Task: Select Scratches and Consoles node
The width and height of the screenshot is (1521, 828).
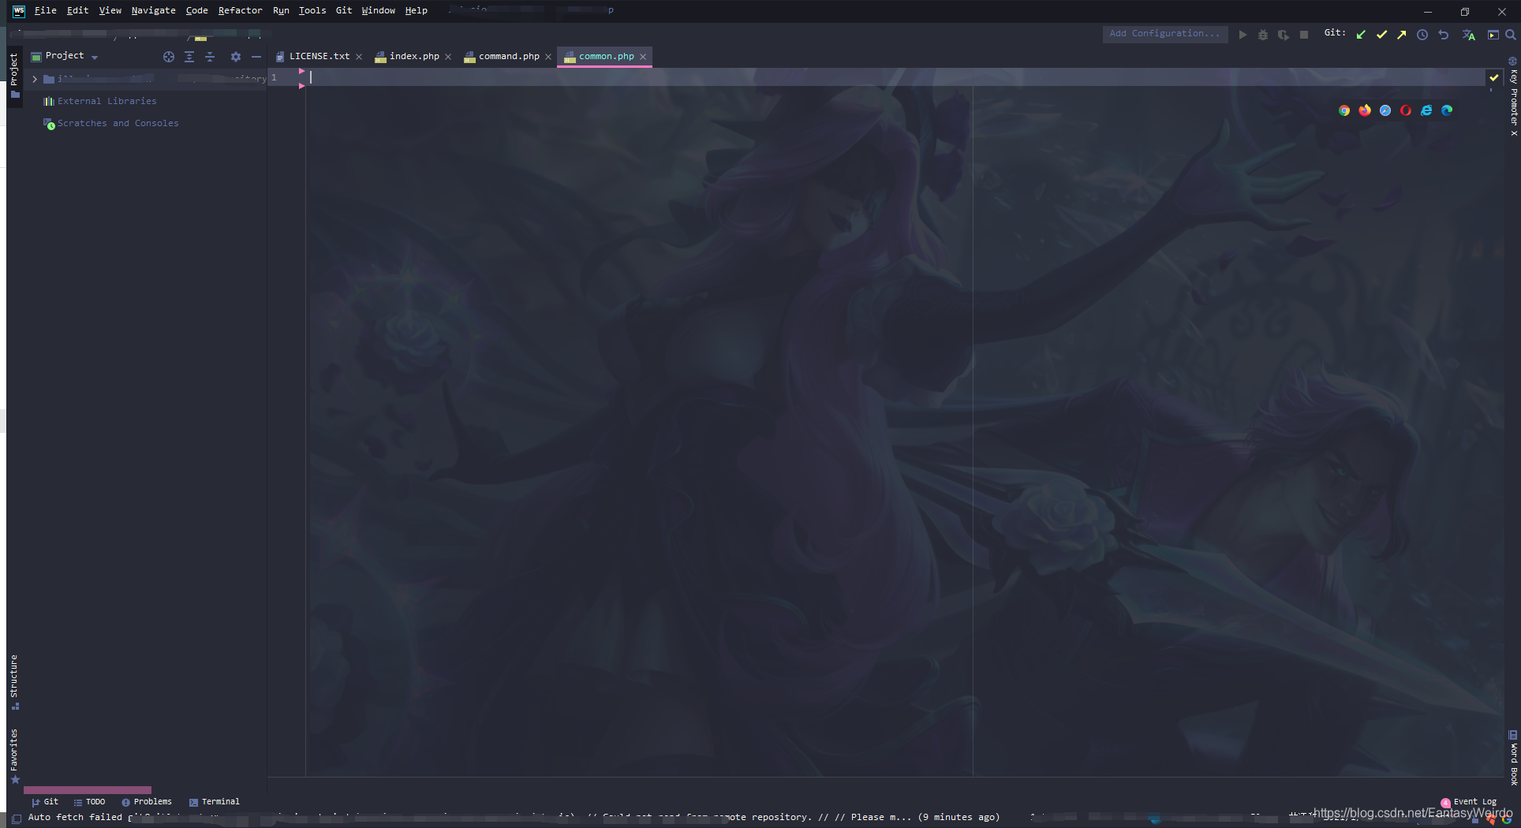Action: click(118, 123)
